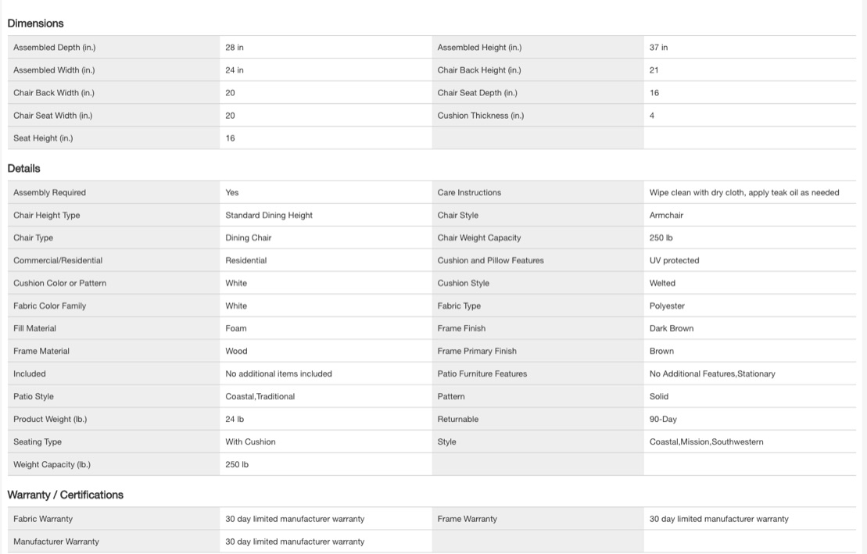Click the Details section heading
The image size is (867, 554).
[24, 168]
